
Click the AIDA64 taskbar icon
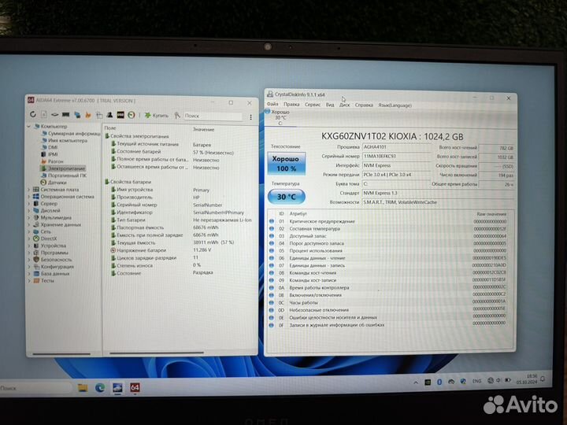[x=135, y=388]
